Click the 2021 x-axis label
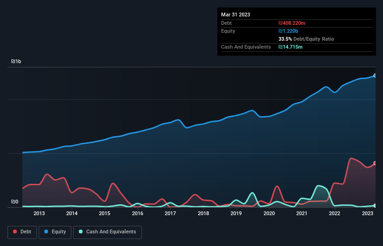 [302, 213]
